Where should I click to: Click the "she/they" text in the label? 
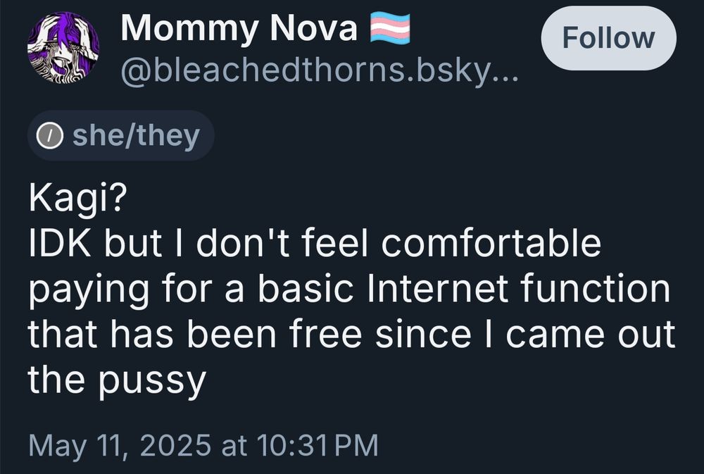pos(136,136)
